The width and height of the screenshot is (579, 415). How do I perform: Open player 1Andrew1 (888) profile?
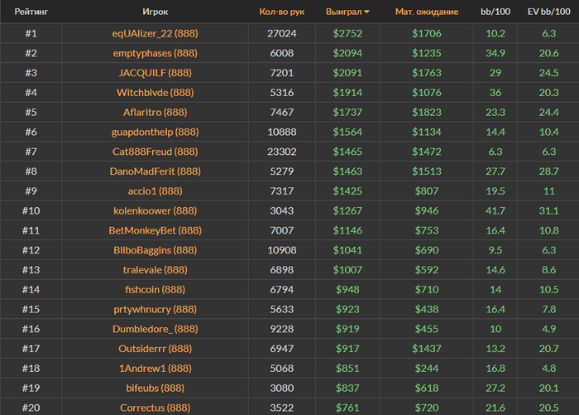(x=156, y=369)
